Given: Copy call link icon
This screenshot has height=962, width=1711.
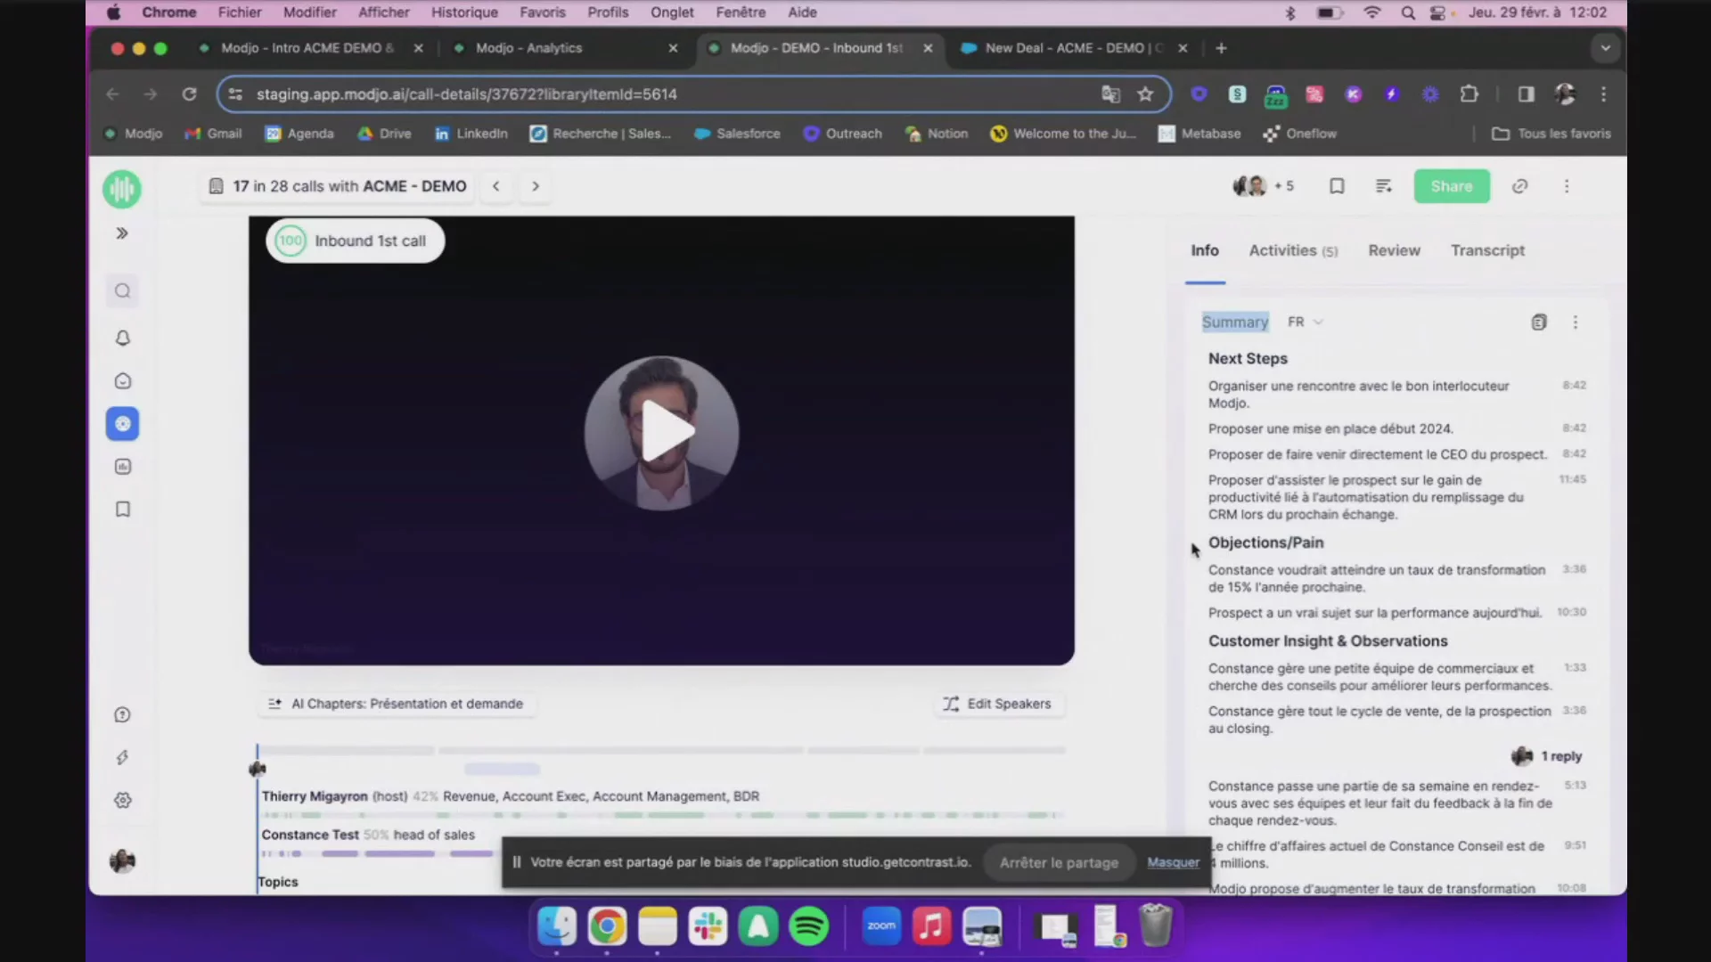Looking at the screenshot, I should [1520, 186].
